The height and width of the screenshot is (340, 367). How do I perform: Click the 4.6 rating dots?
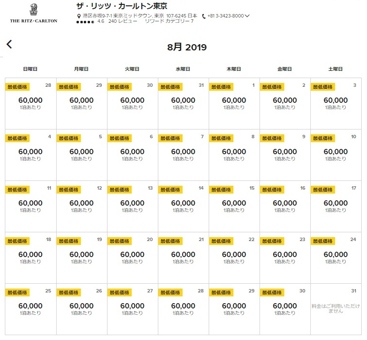85,22
